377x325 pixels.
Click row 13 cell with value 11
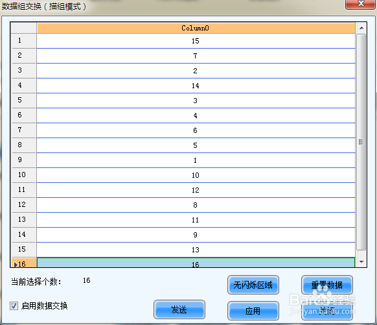tap(196, 220)
